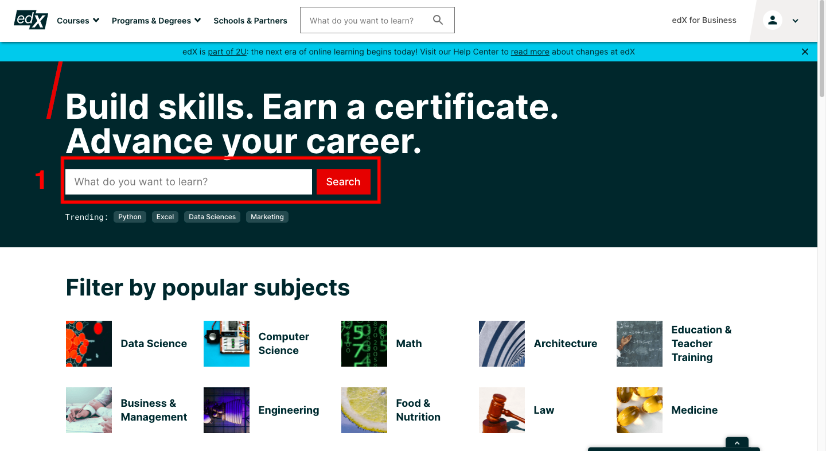Click the magnifier icon in header search
The height and width of the screenshot is (451, 826).
438,20
